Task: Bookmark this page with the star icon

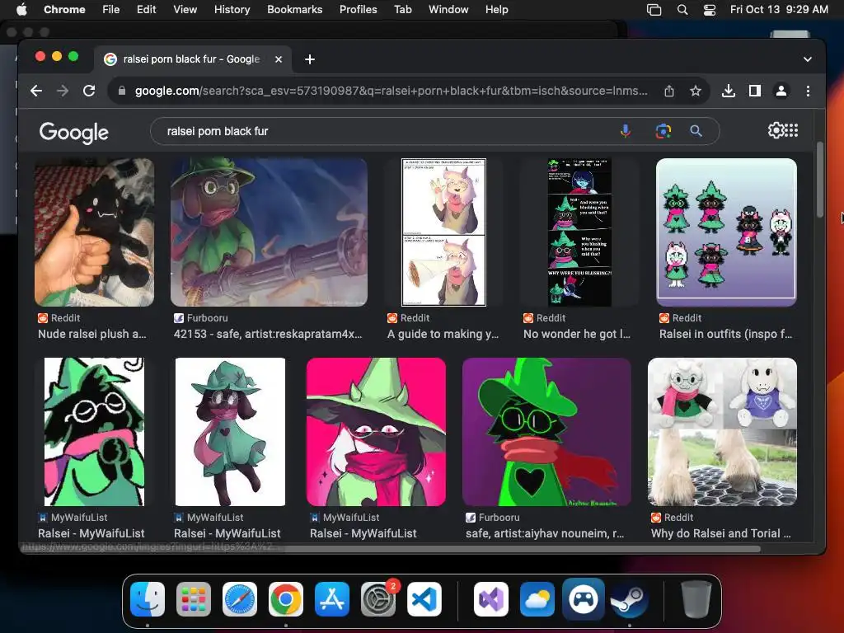Action: pos(696,91)
